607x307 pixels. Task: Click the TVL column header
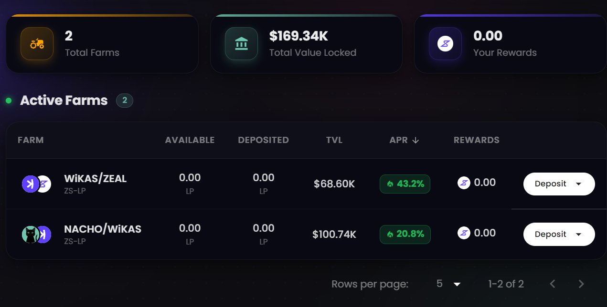(x=334, y=140)
